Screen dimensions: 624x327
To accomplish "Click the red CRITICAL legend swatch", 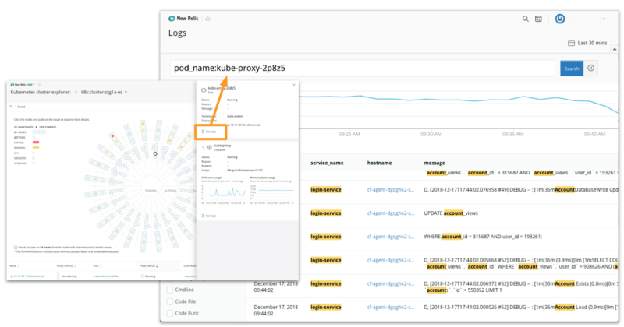I will coord(36,142).
